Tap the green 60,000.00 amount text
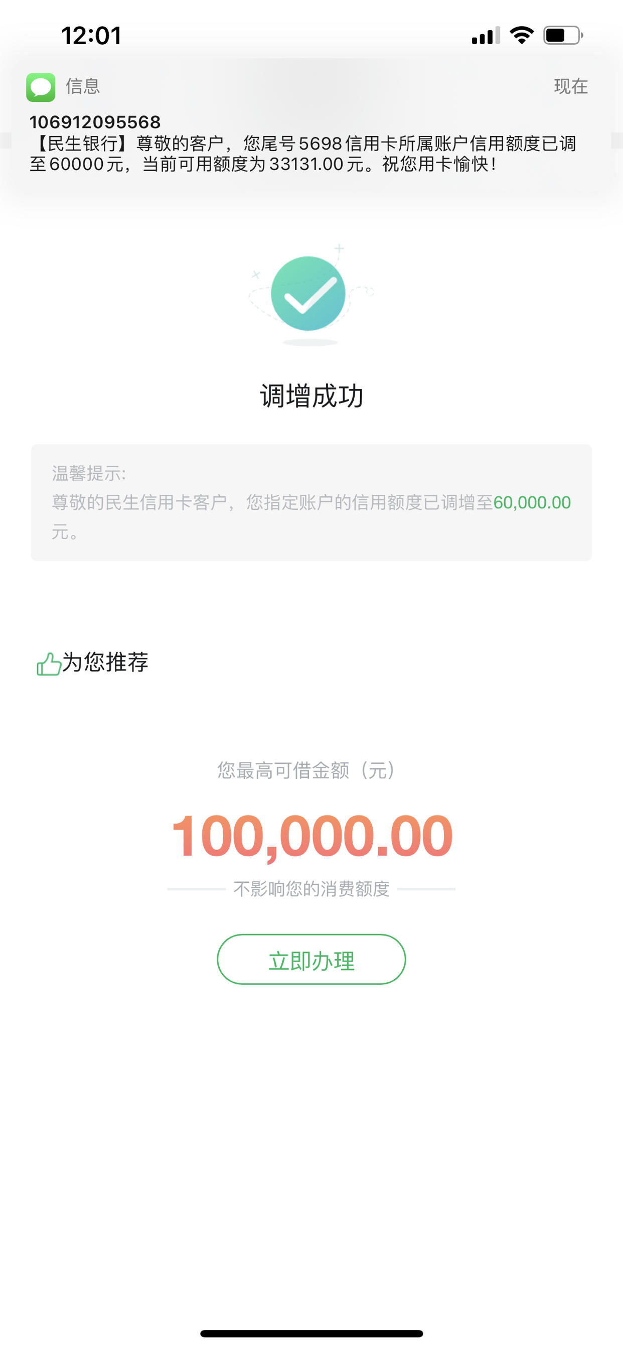Screen dimensions: 623x1349 pos(532,503)
